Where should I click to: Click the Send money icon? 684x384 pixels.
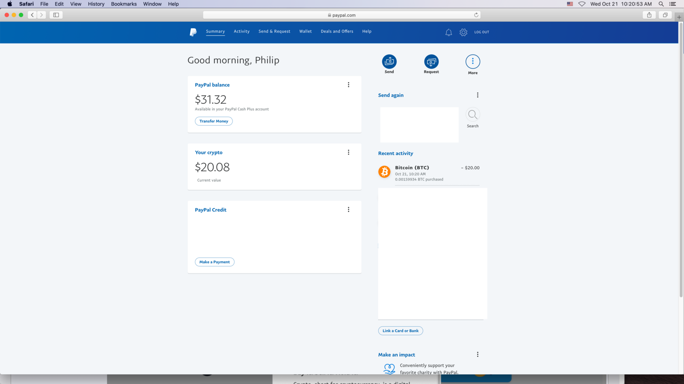pyautogui.click(x=389, y=61)
